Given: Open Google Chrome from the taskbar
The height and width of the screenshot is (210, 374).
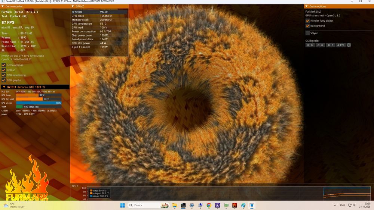Looking at the screenshot, I should pyautogui.click(x=209, y=205).
